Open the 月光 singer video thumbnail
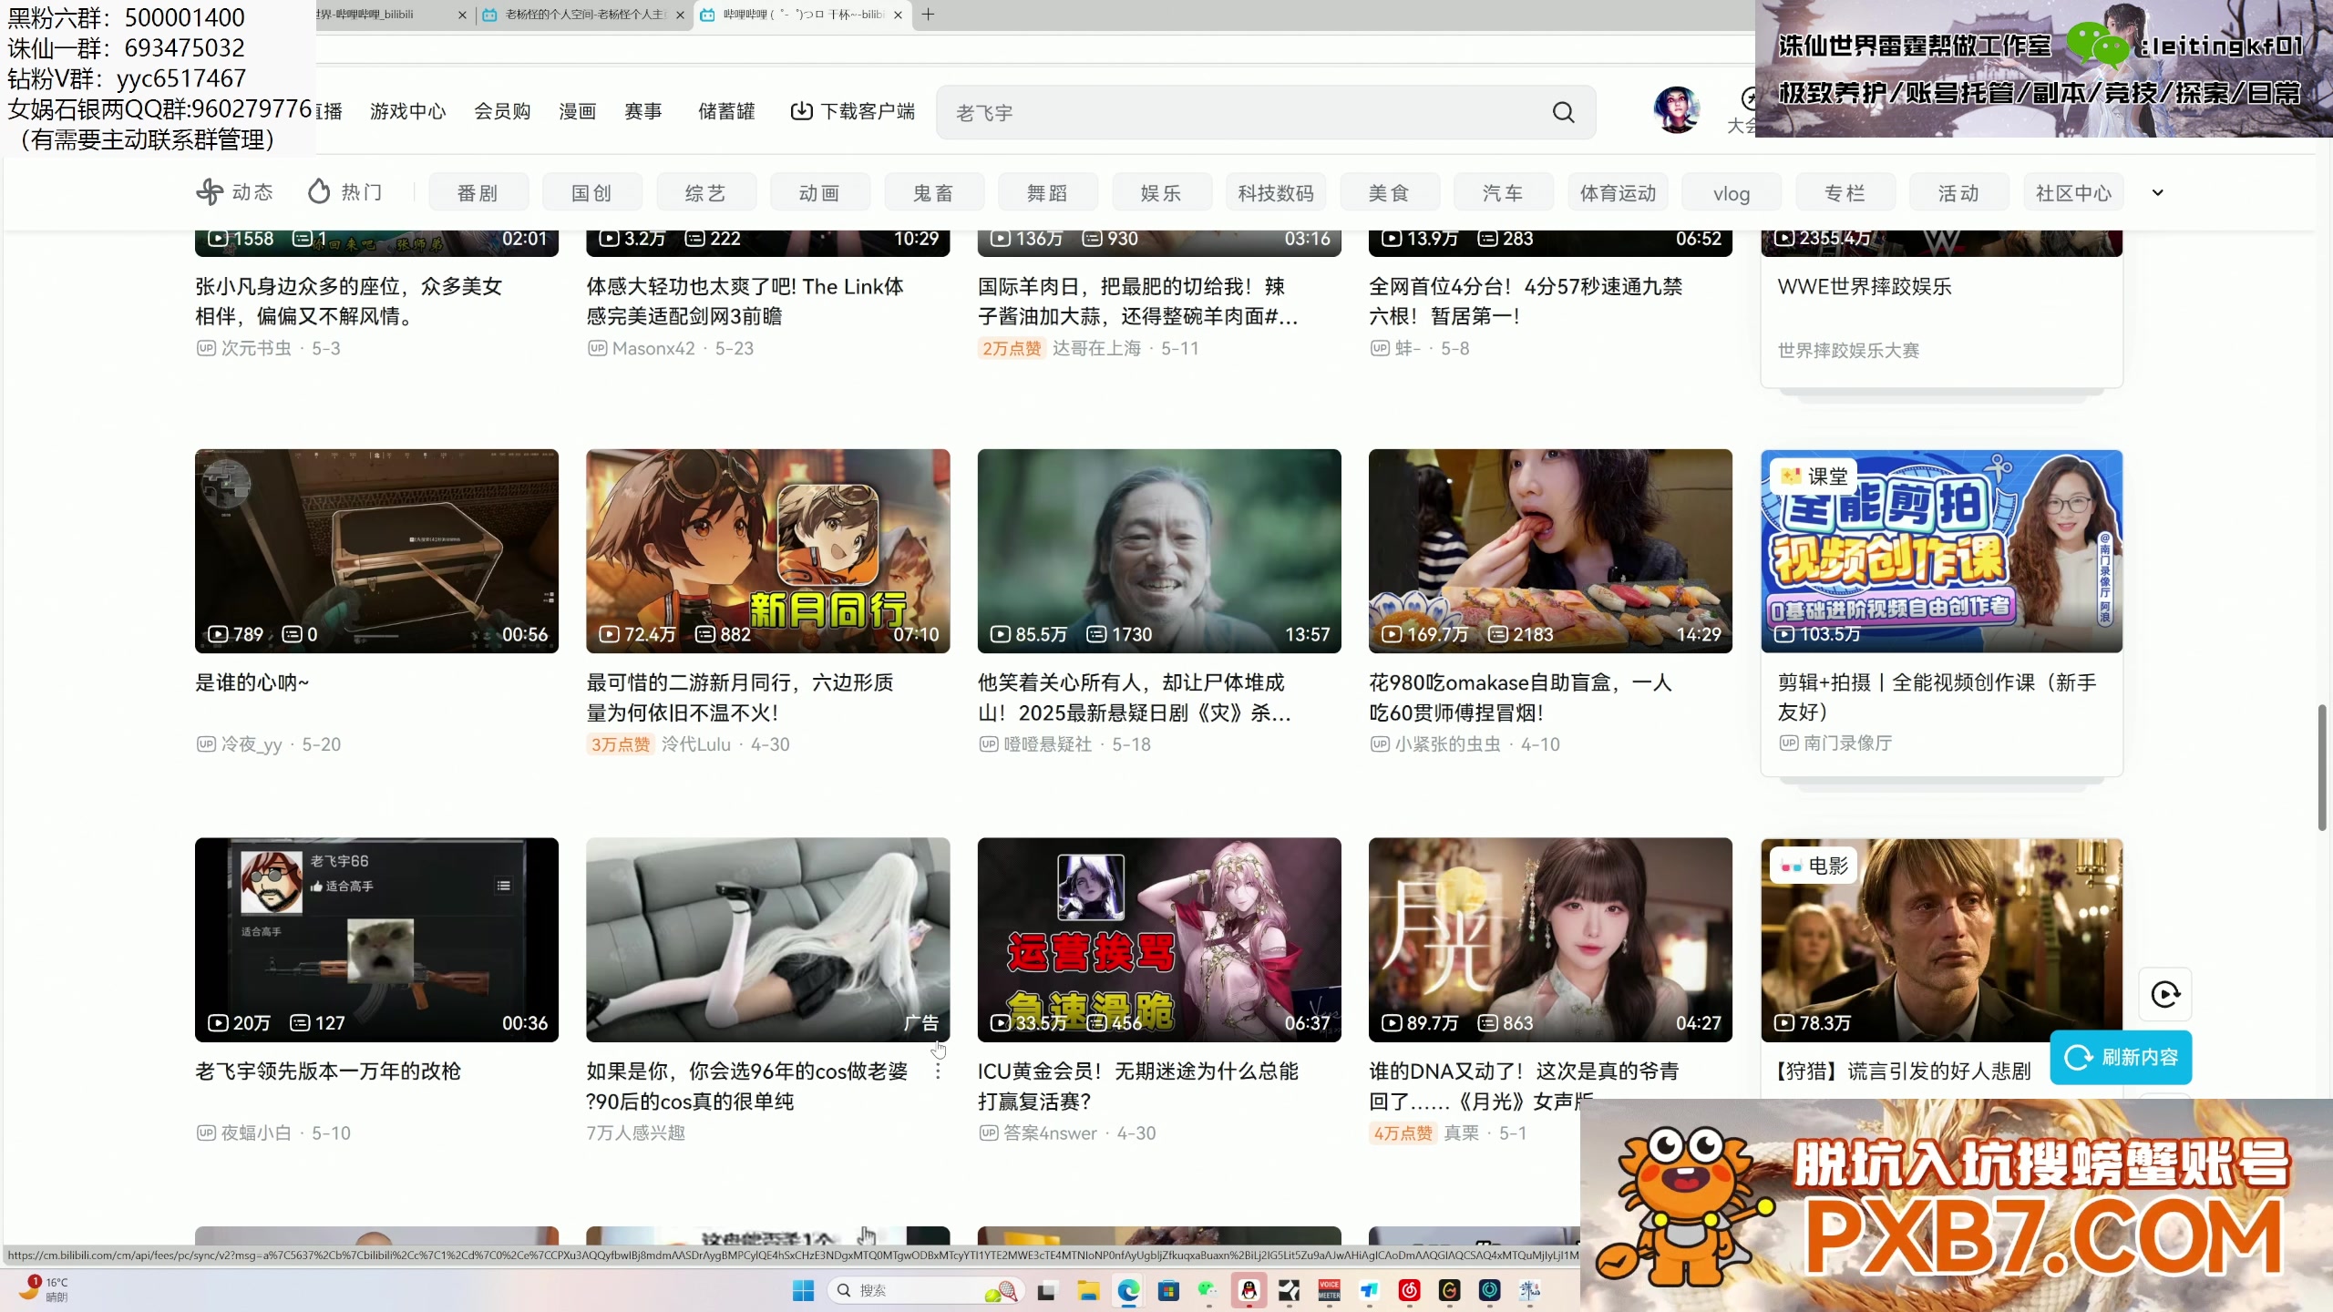2333x1312 pixels. [1550, 939]
